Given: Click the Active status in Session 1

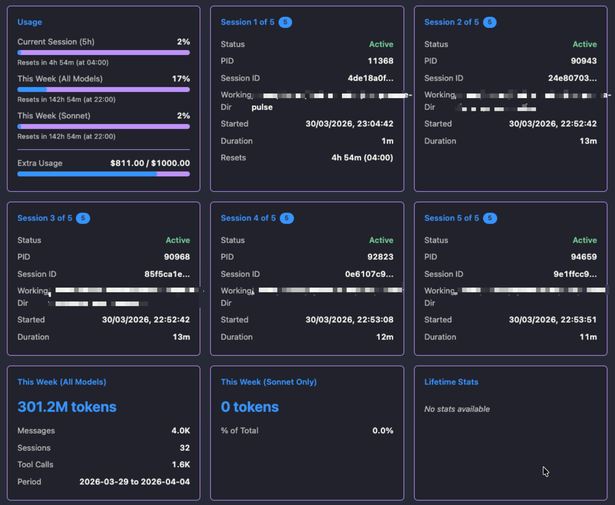Looking at the screenshot, I should [x=381, y=44].
